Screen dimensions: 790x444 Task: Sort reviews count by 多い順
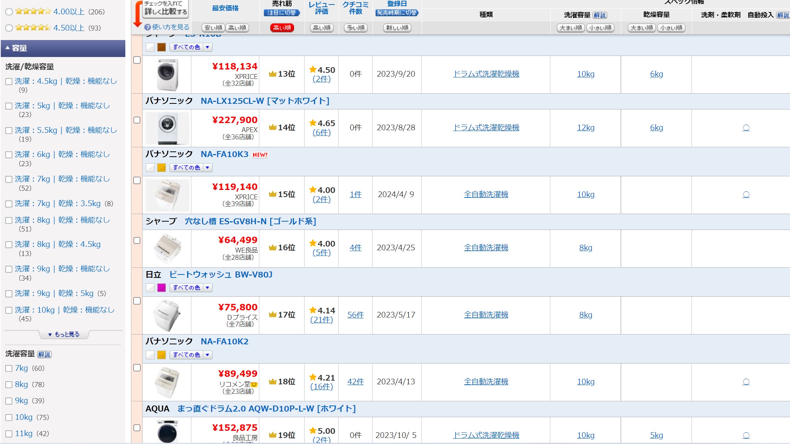[x=356, y=28]
